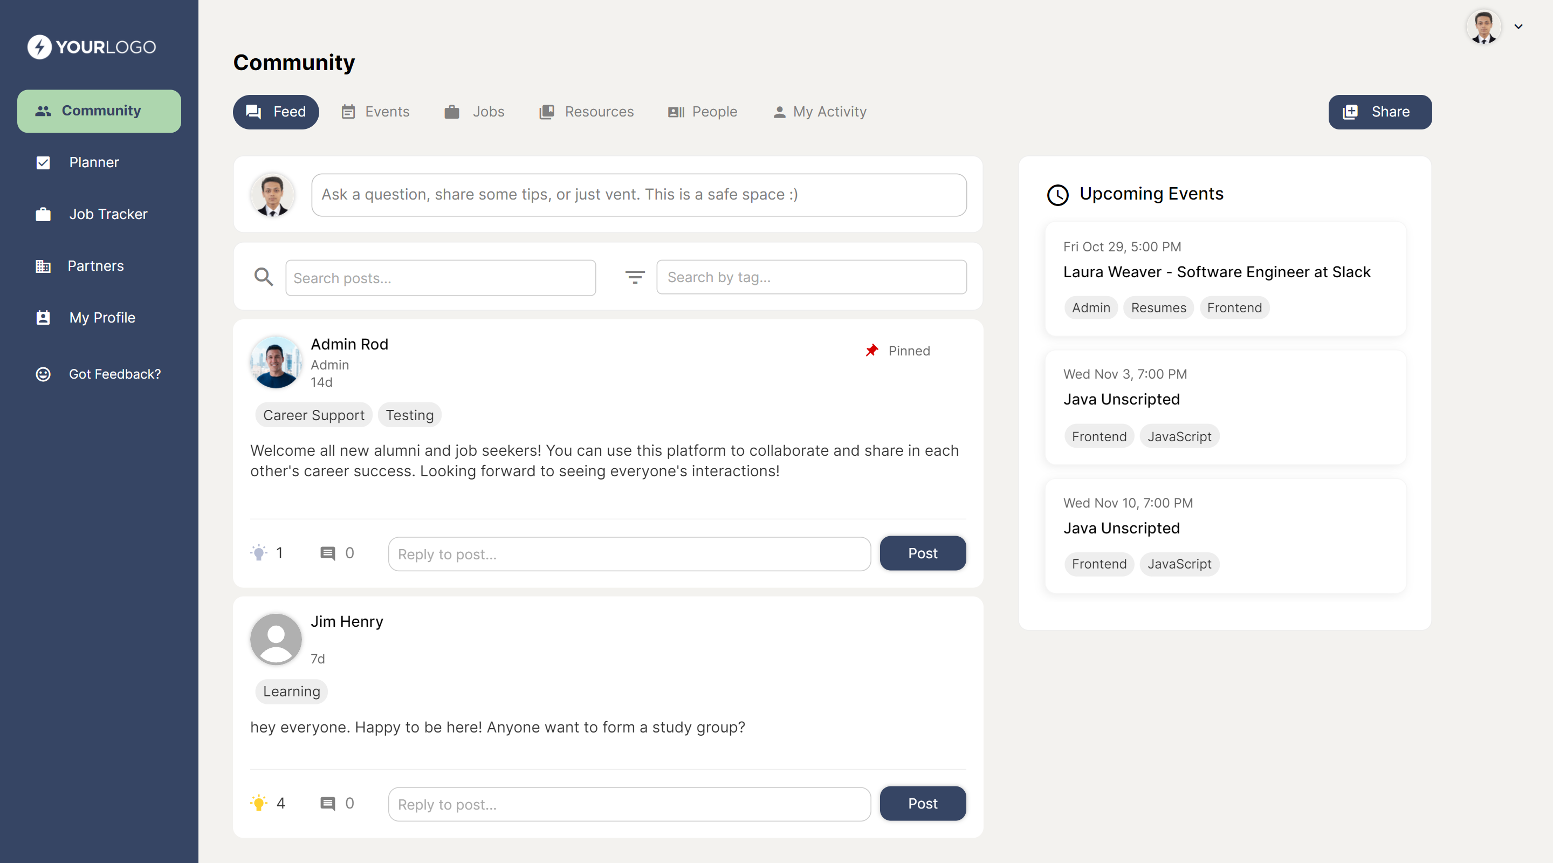Click your avatar next to the post composer
This screenshot has height=863, width=1553.
(272, 195)
